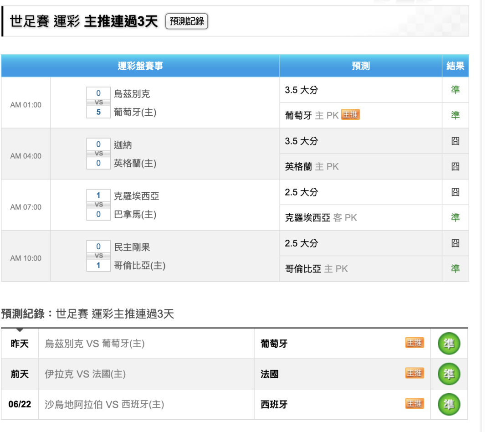This screenshot has width=492, height=432.
Task: Click team name 葡萄牙(主) in first match
Action: point(135,112)
